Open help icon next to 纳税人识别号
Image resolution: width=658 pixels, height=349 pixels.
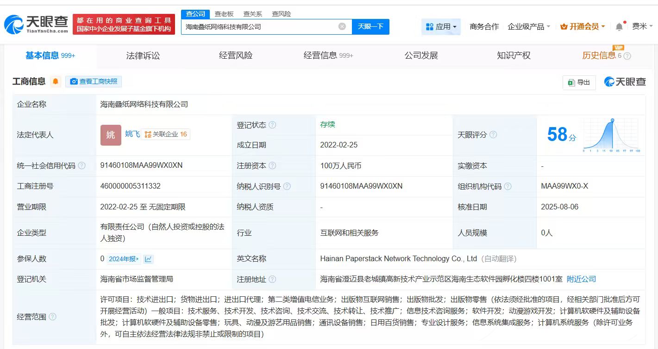(287, 186)
